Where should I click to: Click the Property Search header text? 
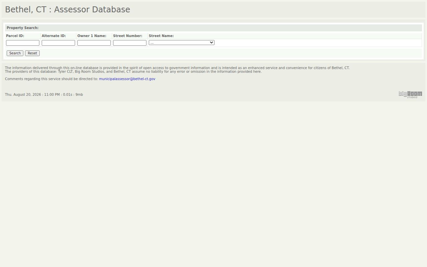(x=23, y=28)
